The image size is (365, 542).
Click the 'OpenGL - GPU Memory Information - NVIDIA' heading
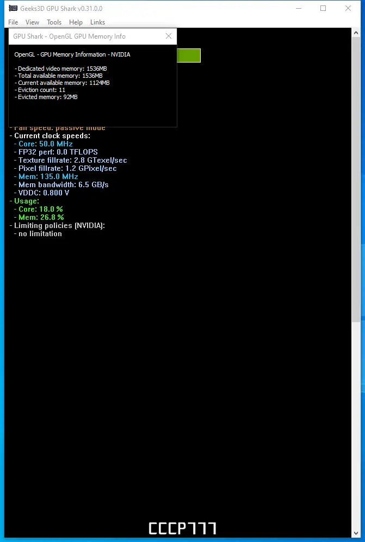pyautogui.click(x=72, y=54)
